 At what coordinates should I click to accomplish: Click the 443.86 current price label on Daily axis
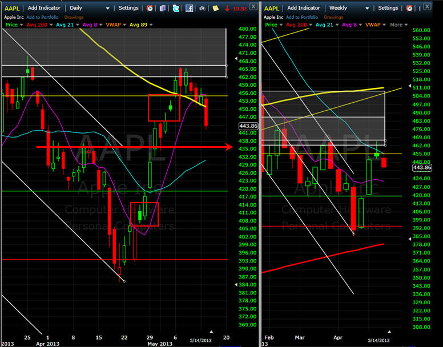click(x=248, y=126)
